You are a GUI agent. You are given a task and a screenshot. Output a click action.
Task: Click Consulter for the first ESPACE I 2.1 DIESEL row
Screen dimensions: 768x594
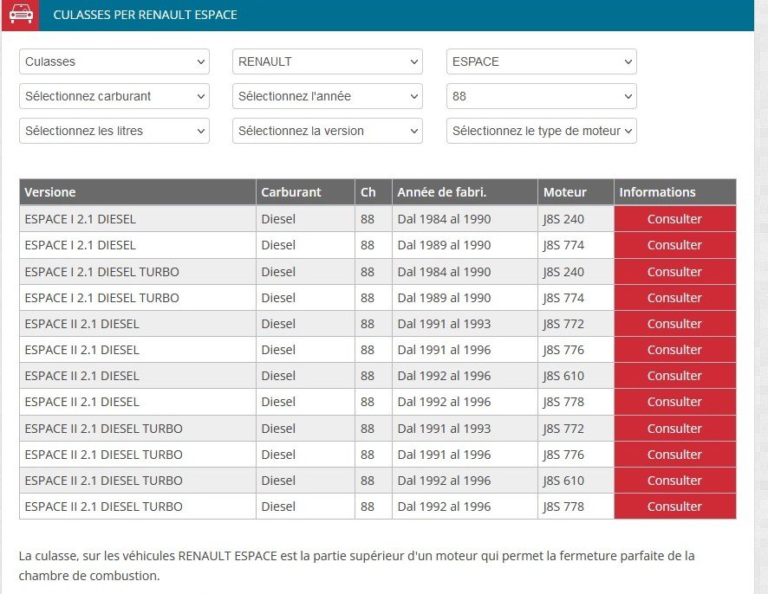(x=674, y=219)
